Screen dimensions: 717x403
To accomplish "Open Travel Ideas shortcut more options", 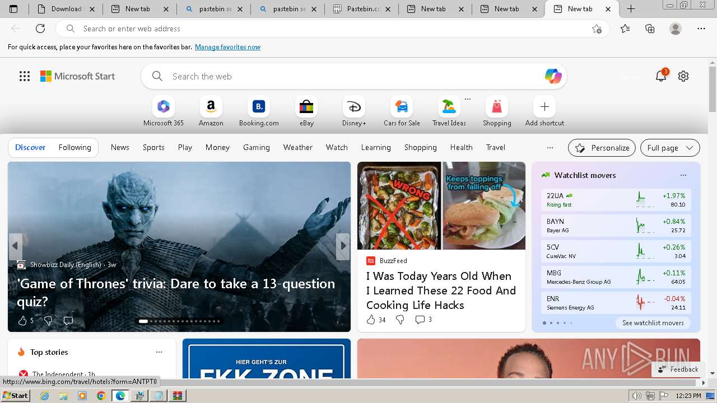I will click(x=468, y=99).
